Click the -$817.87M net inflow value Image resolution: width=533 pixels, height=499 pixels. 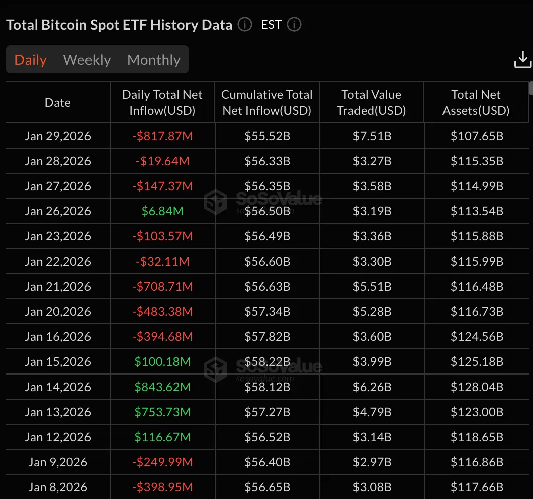tap(162, 136)
